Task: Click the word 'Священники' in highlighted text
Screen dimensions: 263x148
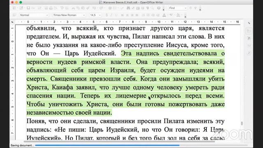Action: (x=69, y=79)
